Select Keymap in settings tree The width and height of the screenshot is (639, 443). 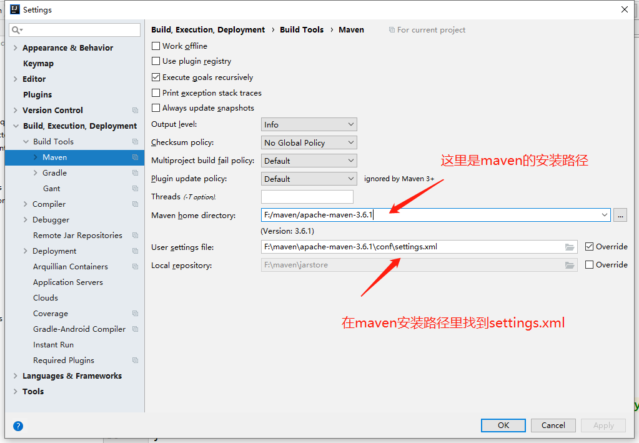click(x=38, y=64)
